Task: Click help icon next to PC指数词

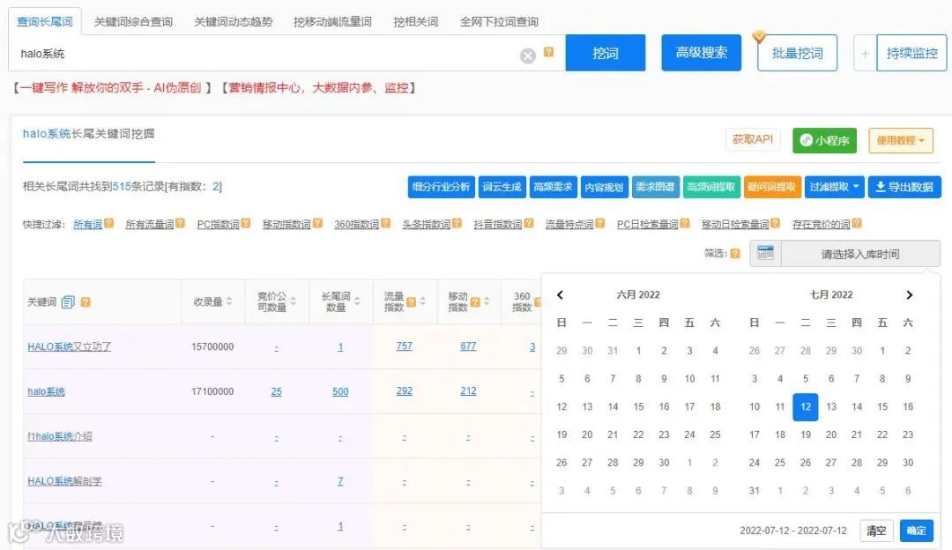Action: click(x=245, y=223)
